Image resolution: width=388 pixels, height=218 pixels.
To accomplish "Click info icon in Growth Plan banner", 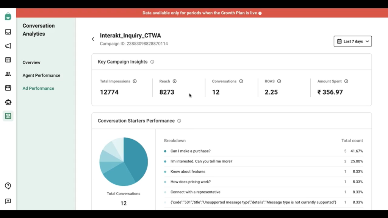I will (x=260, y=13).
